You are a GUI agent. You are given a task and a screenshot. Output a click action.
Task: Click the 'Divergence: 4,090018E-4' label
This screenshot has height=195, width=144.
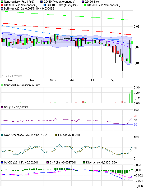coord(102,162)
